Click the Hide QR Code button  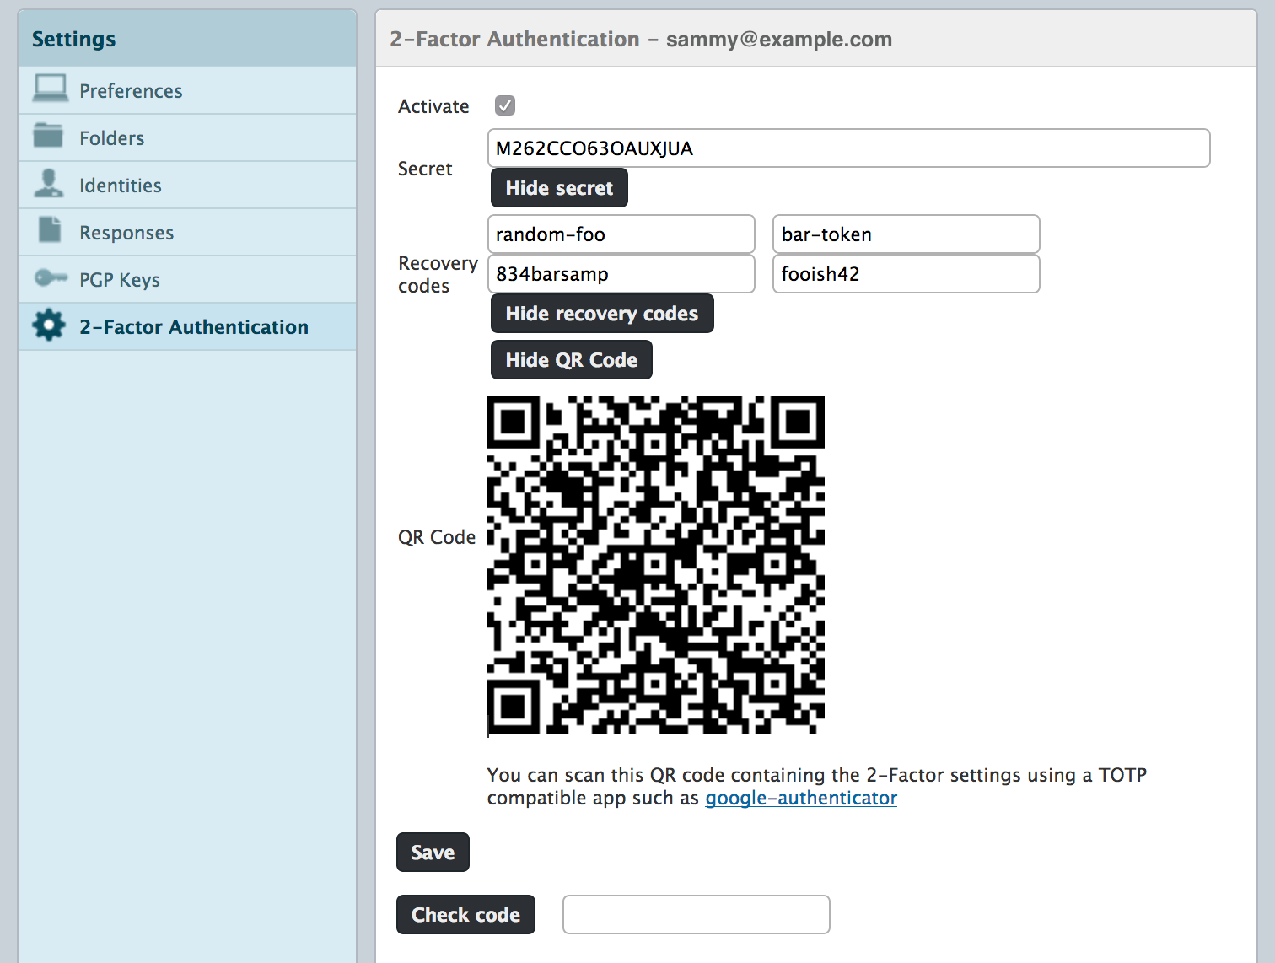[571, 359]
